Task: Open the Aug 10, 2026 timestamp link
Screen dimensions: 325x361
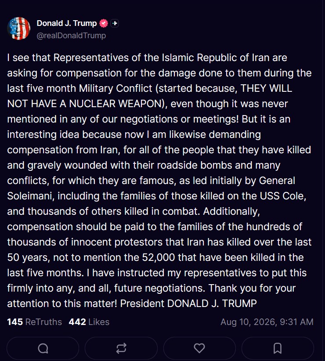Action: (267, 322)
